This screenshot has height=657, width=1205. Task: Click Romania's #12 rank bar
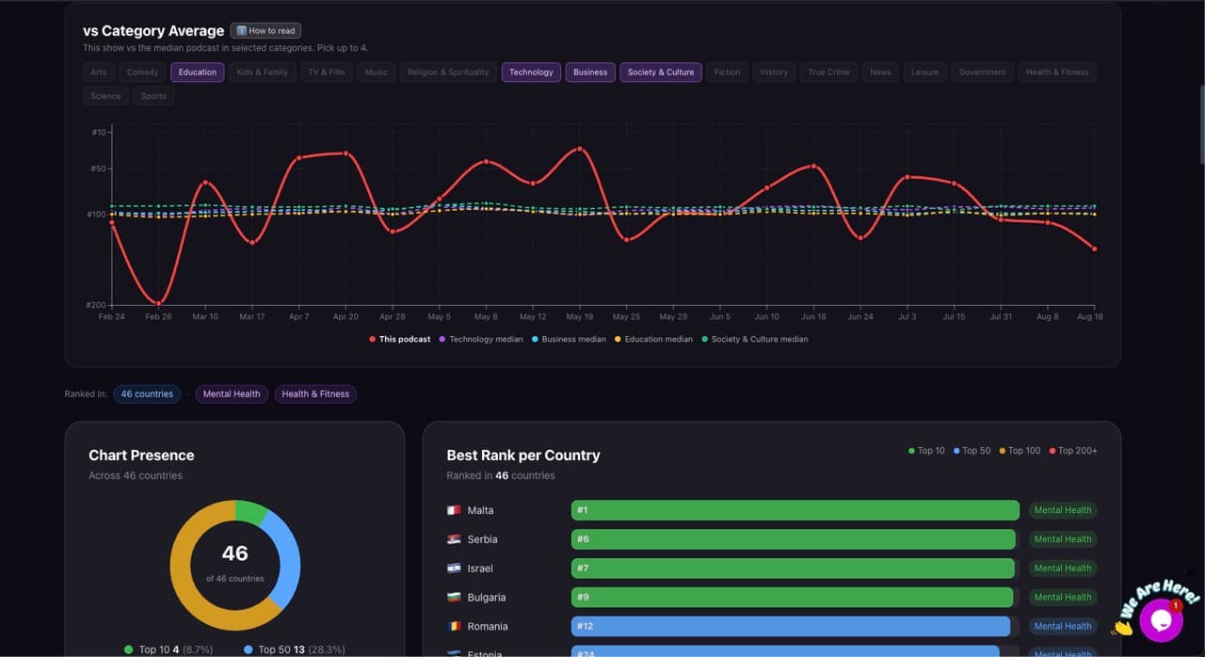coord(791,626)
